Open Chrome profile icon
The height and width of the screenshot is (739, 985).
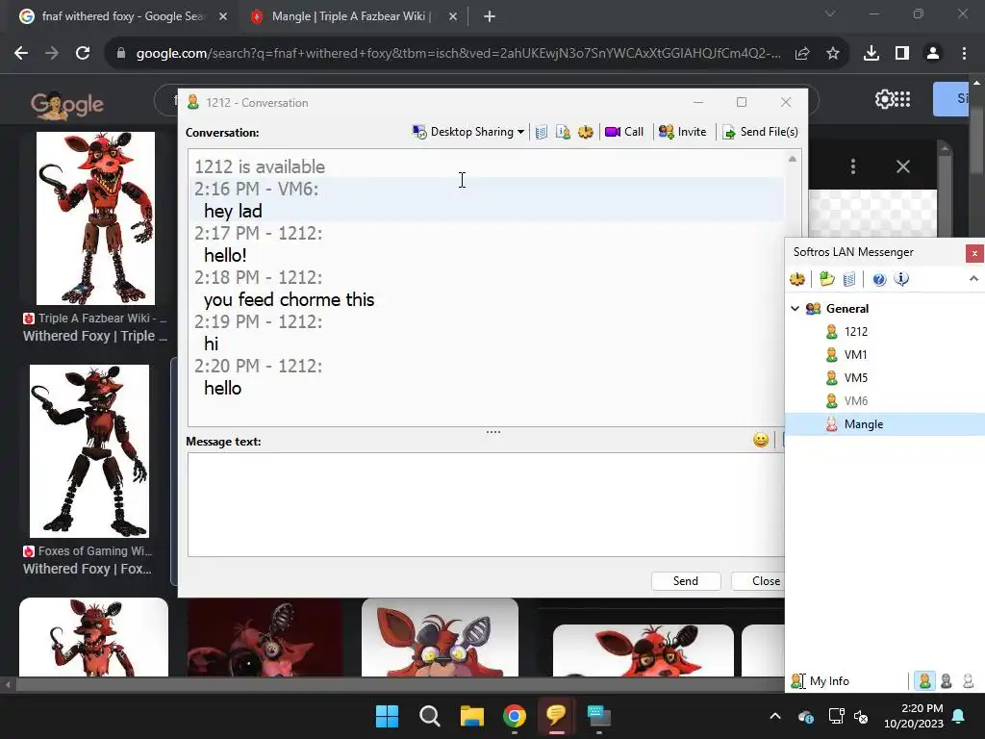pos(933,54)
